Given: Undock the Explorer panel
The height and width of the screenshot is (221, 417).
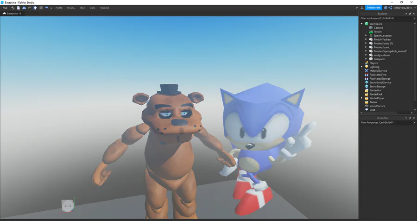Looking at the screenshot, I should coord(410,13).
